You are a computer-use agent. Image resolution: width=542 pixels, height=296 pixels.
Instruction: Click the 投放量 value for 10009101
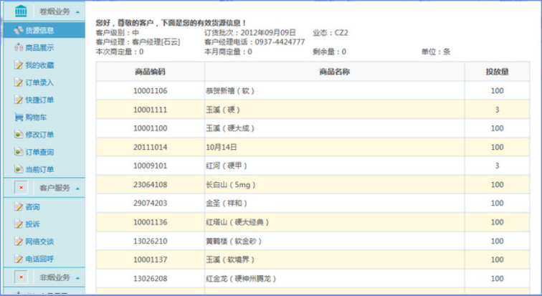coord(497,166)
